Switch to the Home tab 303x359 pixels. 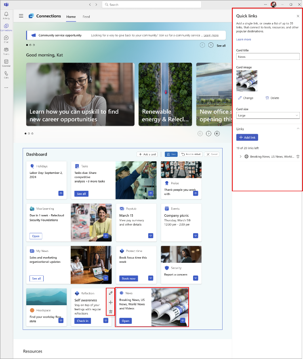[x=71, y=17]
